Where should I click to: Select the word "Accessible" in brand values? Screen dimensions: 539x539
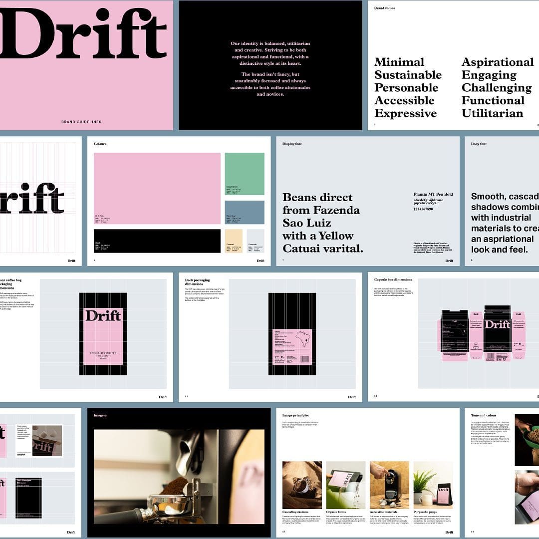point(404,100)
